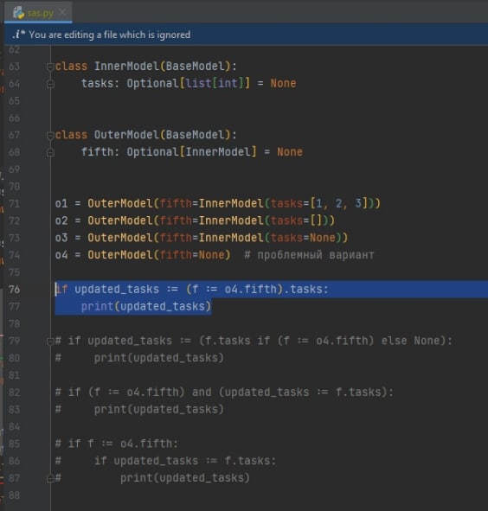Image resolution: width=488 pixels, height=511 pixels.
Task: Click line number 71 in the gutter
Action: coord(14,204)
